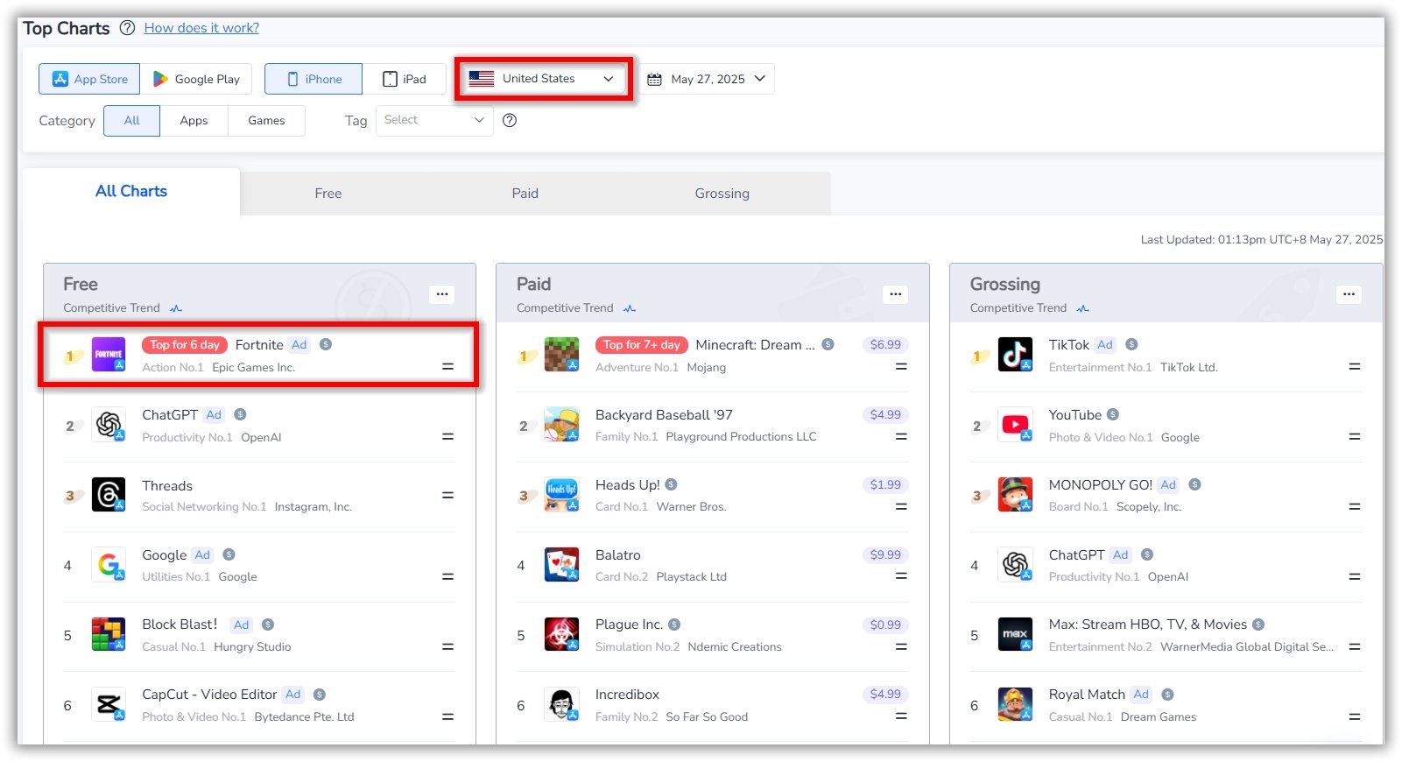Open the 'How does it work?' link

(x=201, y=28)
